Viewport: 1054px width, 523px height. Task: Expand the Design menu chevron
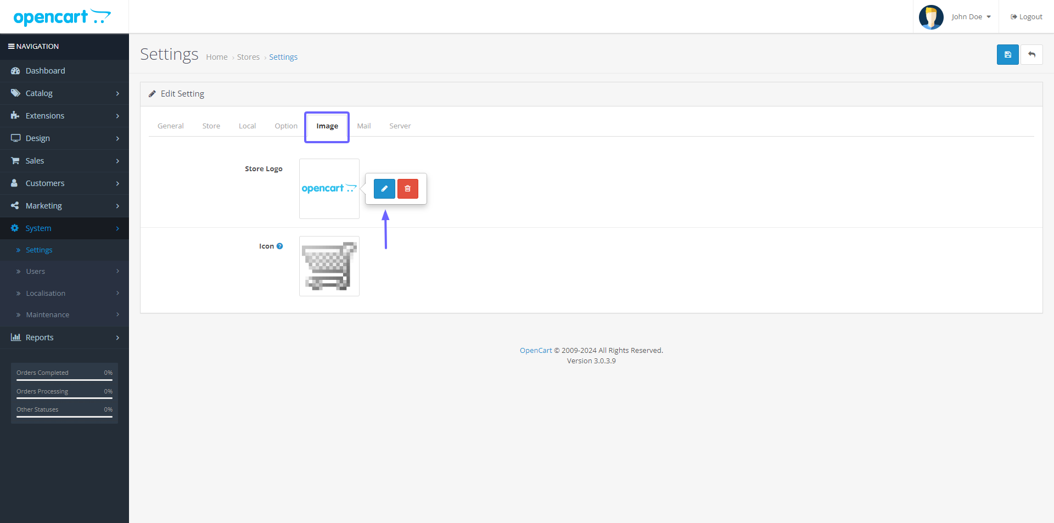(117, 139)
